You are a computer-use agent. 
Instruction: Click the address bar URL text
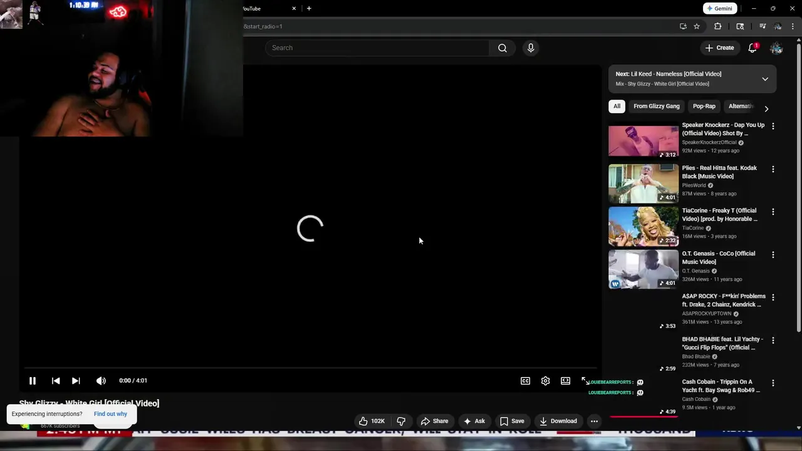pos(263,26)
